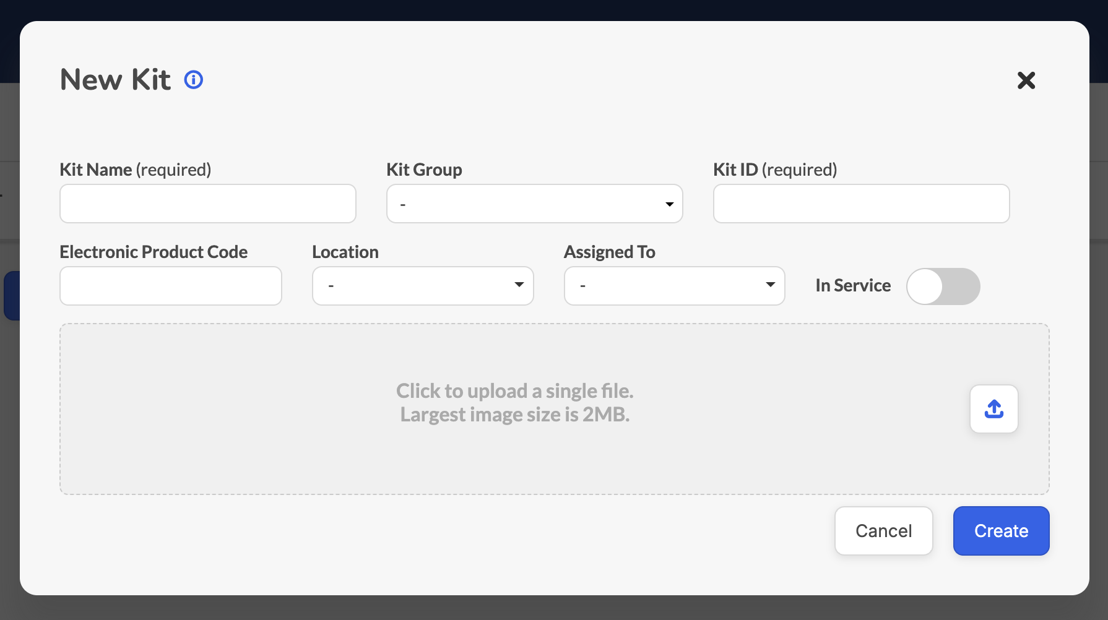Click the info icon beside New Kit
Screen dimensions: 1108x620
[x=194, y=80]
